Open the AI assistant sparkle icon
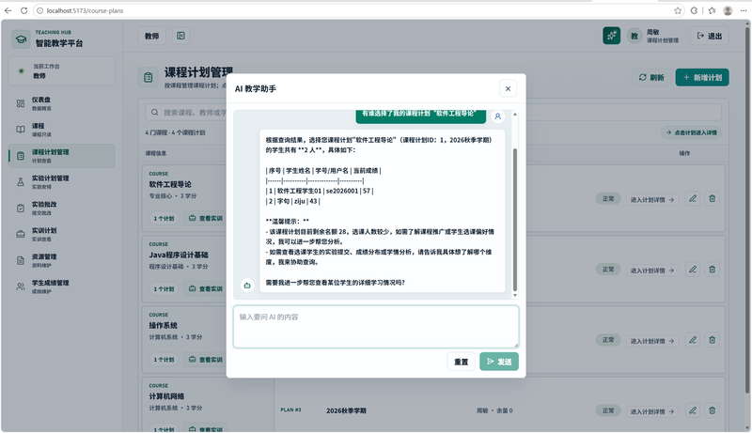The height and width of the screenshot is (433, 752). [612, 36]
